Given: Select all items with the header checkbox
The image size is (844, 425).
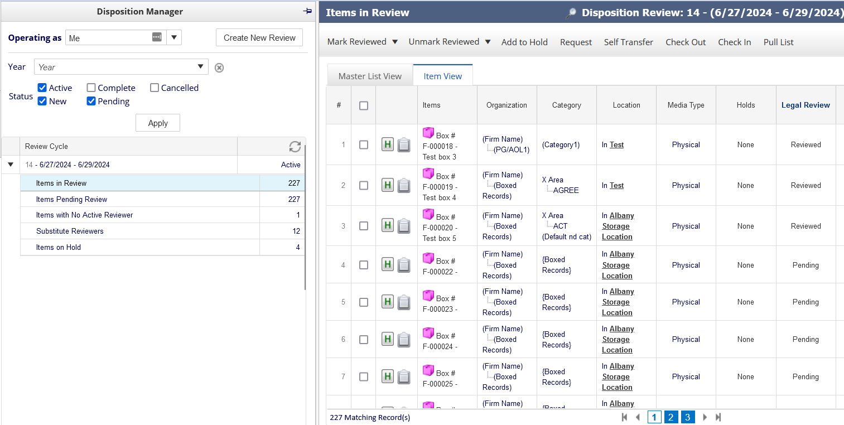Looking at the screenshot, I should coord(364,105).
